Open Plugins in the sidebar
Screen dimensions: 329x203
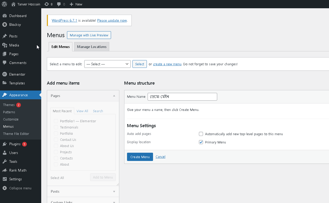(x=15, y=144)
